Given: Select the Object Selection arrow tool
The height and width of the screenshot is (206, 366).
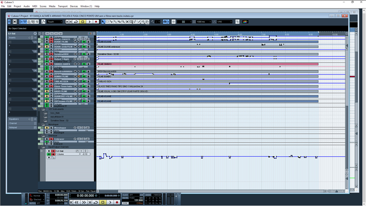Looking at the screenshot, I should coord(103,22).
